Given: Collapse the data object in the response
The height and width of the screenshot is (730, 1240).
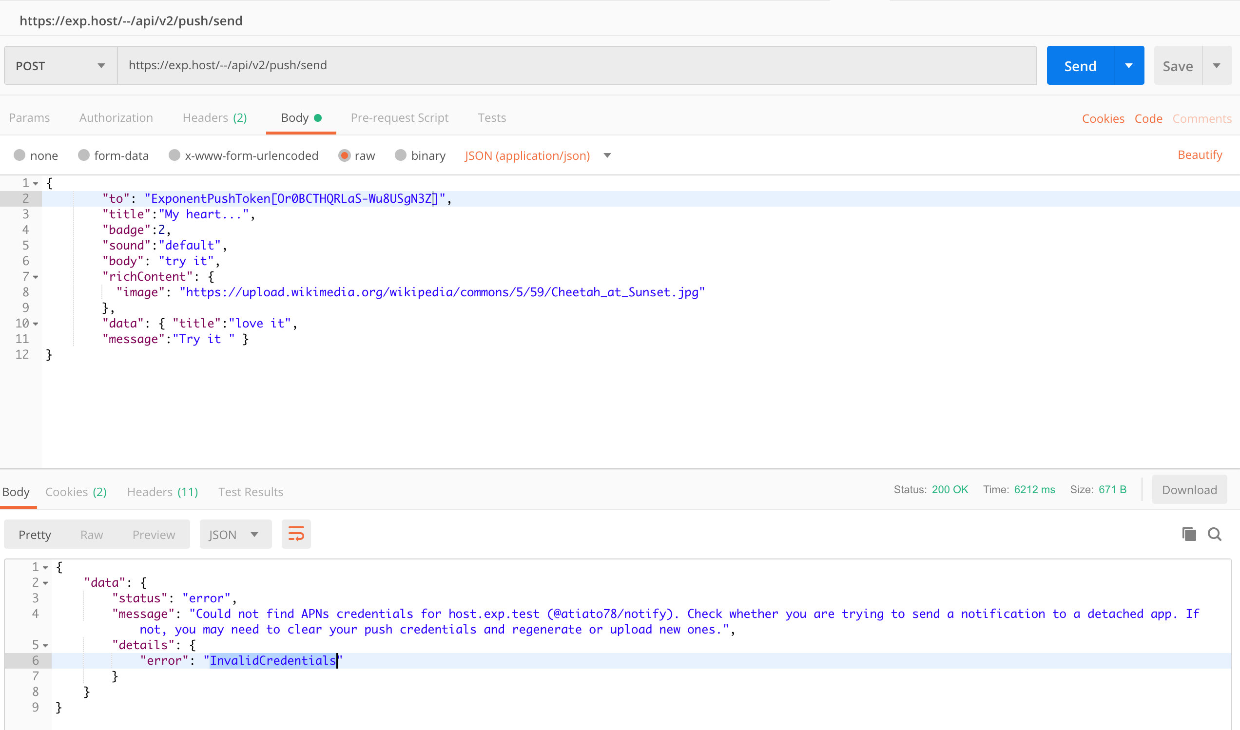Looking at the screenshot, I should pyautogui.click(x=45, y=582).
